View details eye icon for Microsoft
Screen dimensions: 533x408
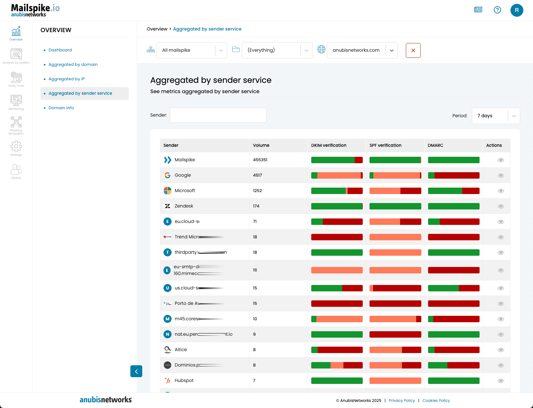501,191
